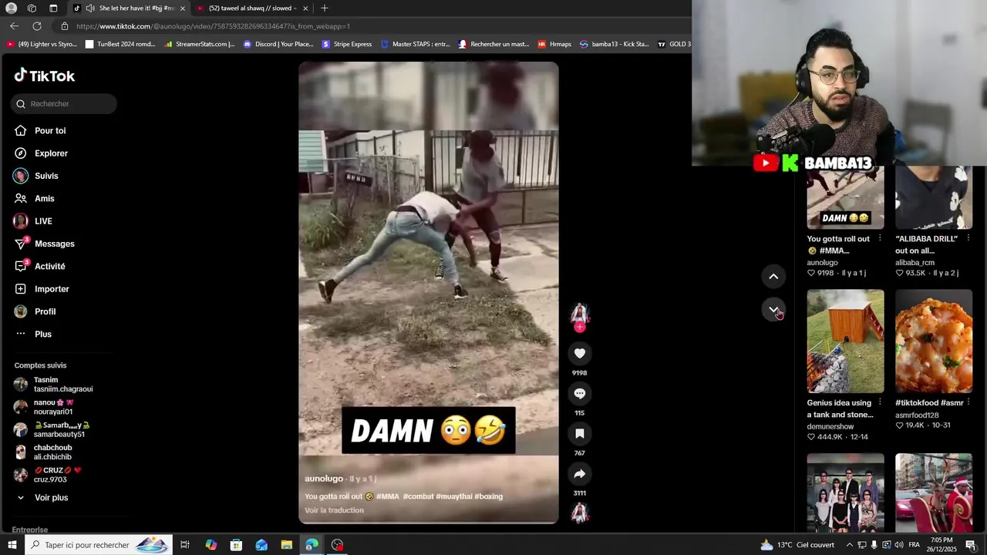Screen dimensions: 987x555
Task: Open the Stripe Express bookmark
Action: (347, 44)
